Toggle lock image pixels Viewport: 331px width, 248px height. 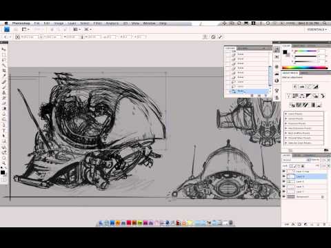(295, 166)
